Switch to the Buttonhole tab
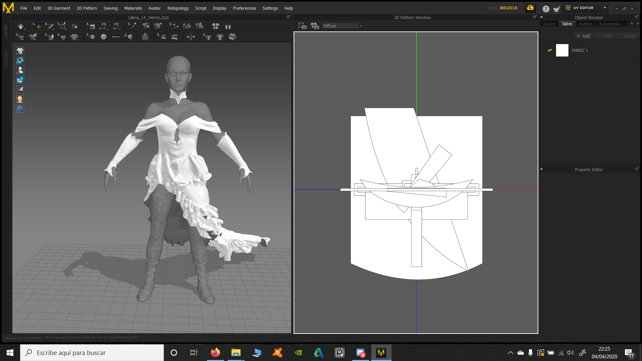This screenshot has width=642, height=361. [x=609, y=24]
